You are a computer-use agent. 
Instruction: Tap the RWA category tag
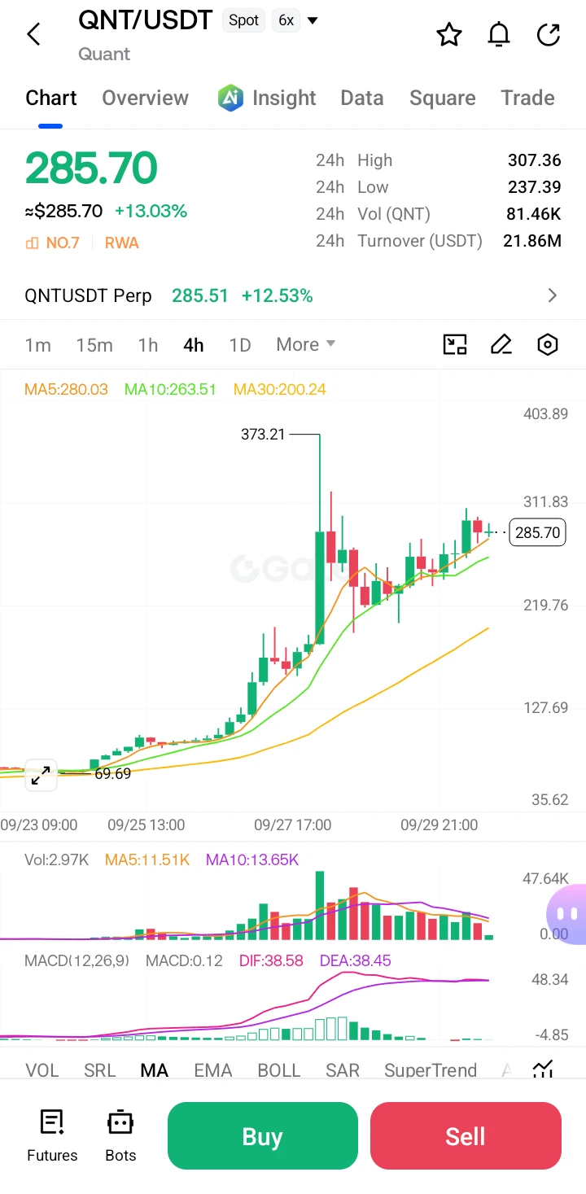click(x=122, y=243)
